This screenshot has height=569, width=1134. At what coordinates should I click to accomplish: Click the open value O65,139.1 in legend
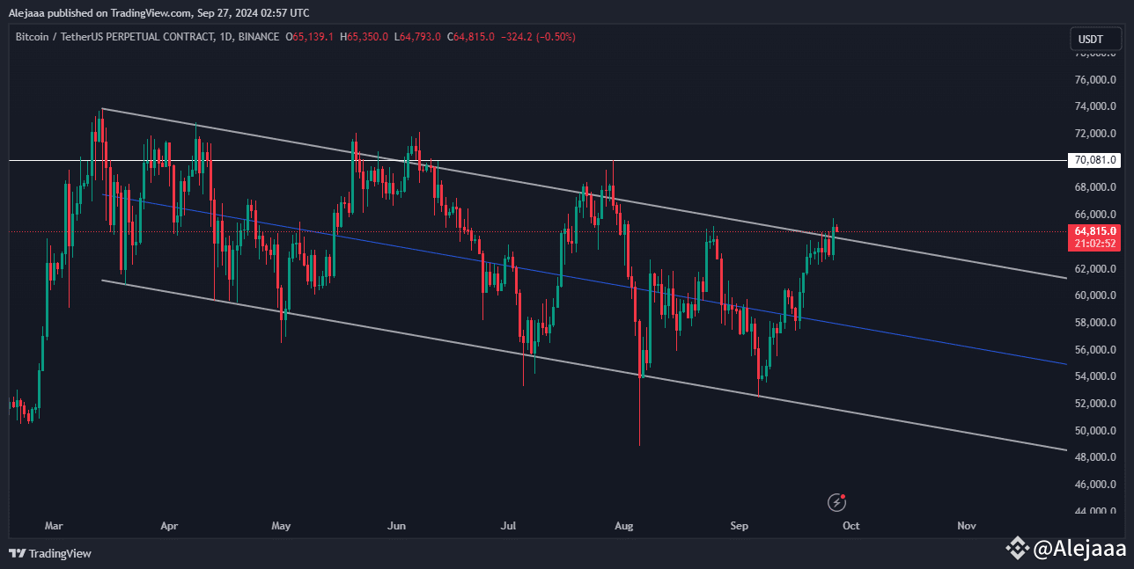click(x=313, y=37)
